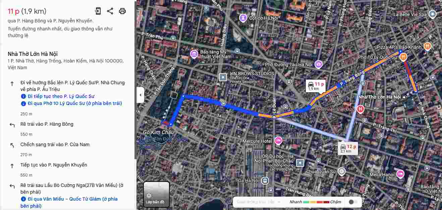Toggle the live traffic legend switch
The height and width of the screenshot is (210, 442).
[x=353, y=202]
